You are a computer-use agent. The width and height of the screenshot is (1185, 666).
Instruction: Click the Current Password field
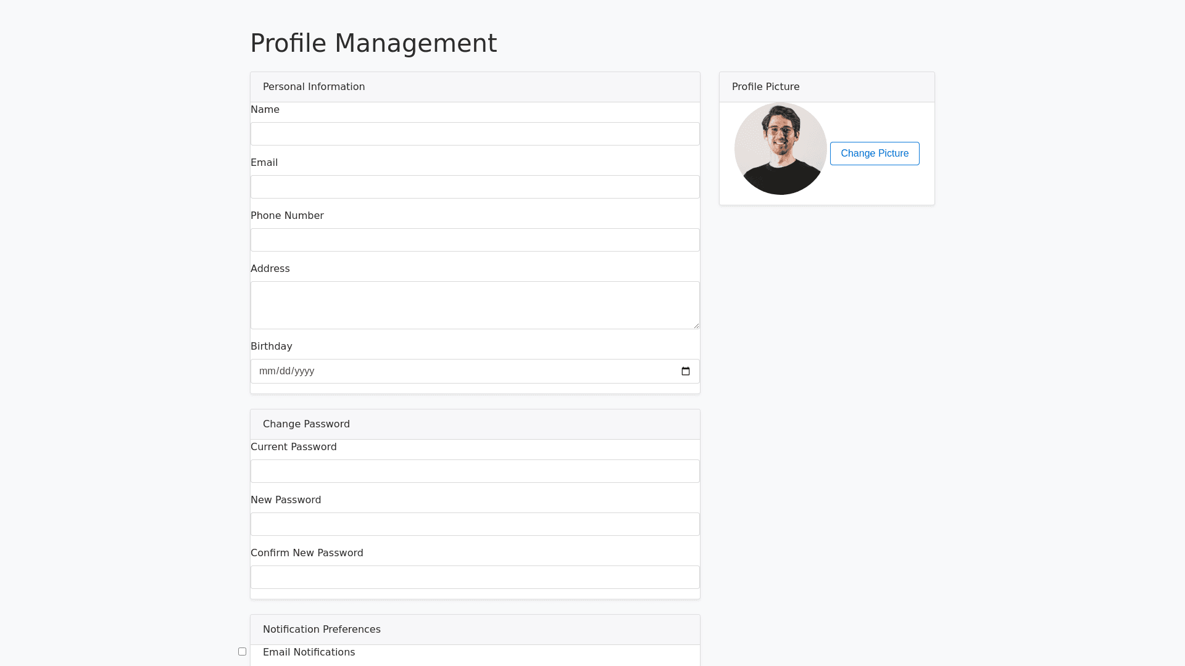pos(475,471)
